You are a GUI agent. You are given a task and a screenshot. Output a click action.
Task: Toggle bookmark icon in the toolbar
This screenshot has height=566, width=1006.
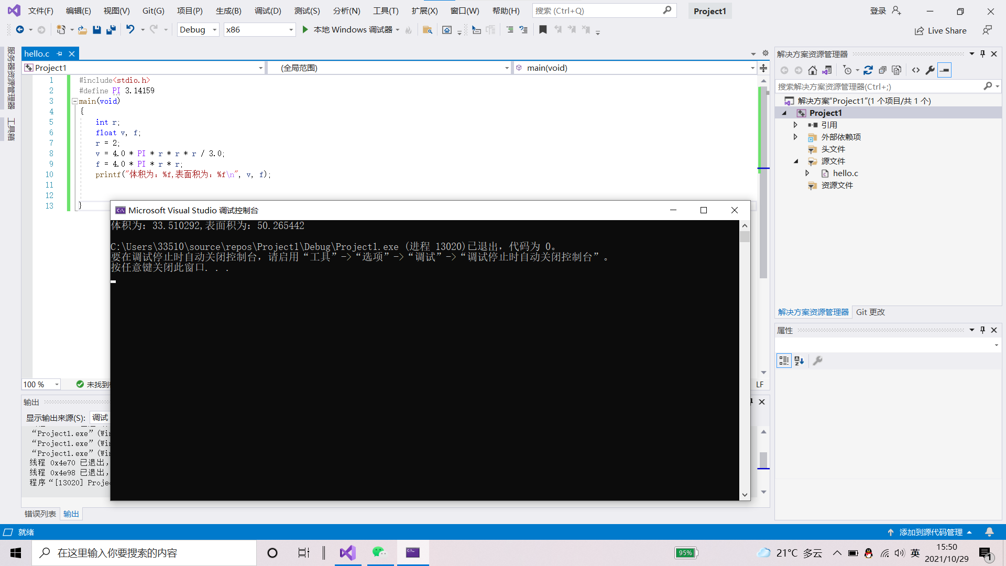(543, 30)
